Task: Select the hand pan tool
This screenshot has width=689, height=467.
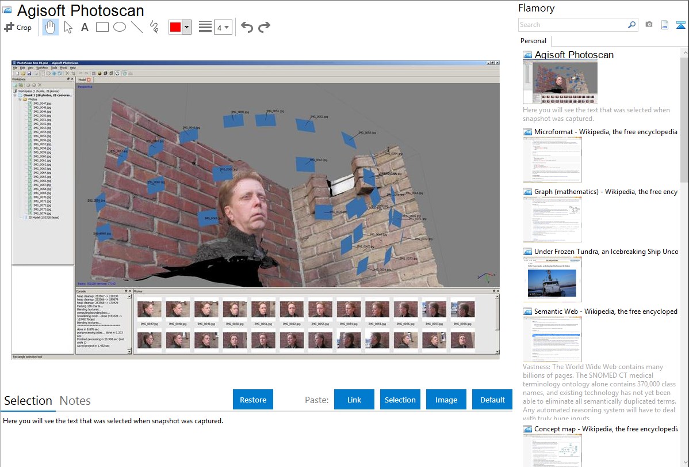Action: (x=50, y=27)
